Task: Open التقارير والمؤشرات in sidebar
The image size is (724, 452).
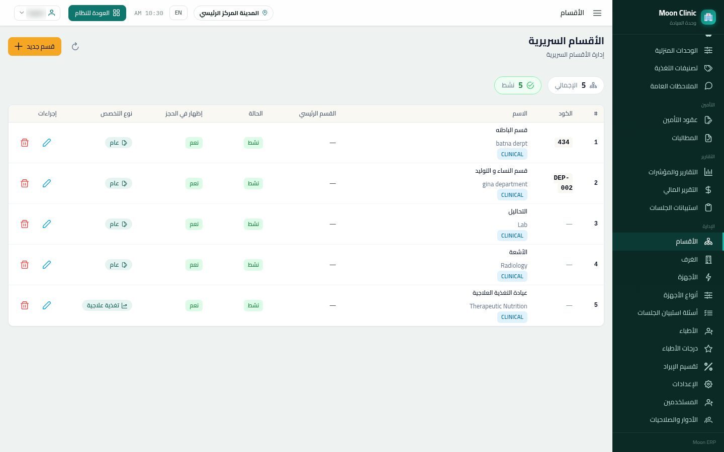Action: (x=668, y=172)
